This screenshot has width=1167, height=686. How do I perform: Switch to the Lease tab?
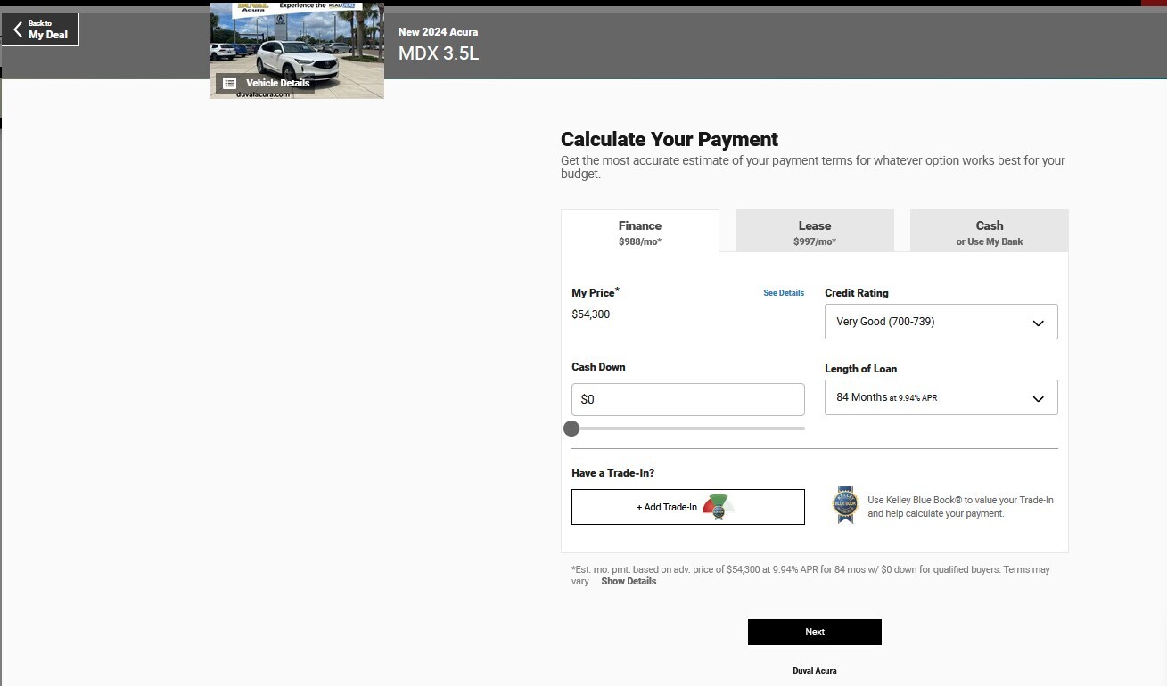coord(814,232)
